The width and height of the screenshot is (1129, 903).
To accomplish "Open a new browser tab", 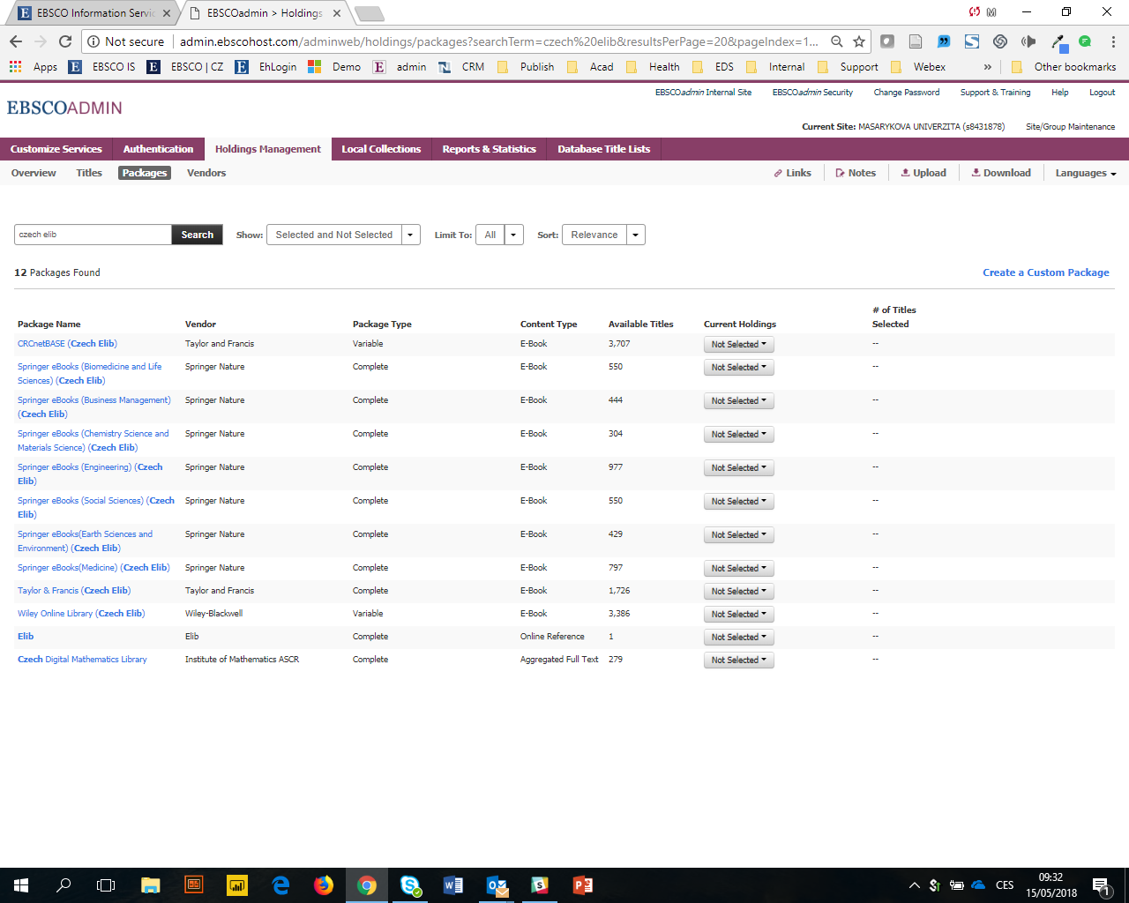I will pos(369,13).
